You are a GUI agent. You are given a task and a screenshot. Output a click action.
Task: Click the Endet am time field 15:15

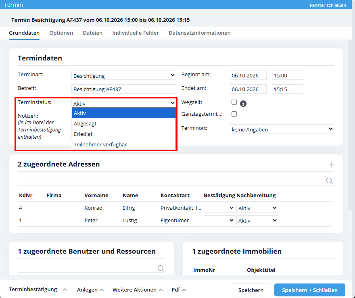tap(288, 89)
